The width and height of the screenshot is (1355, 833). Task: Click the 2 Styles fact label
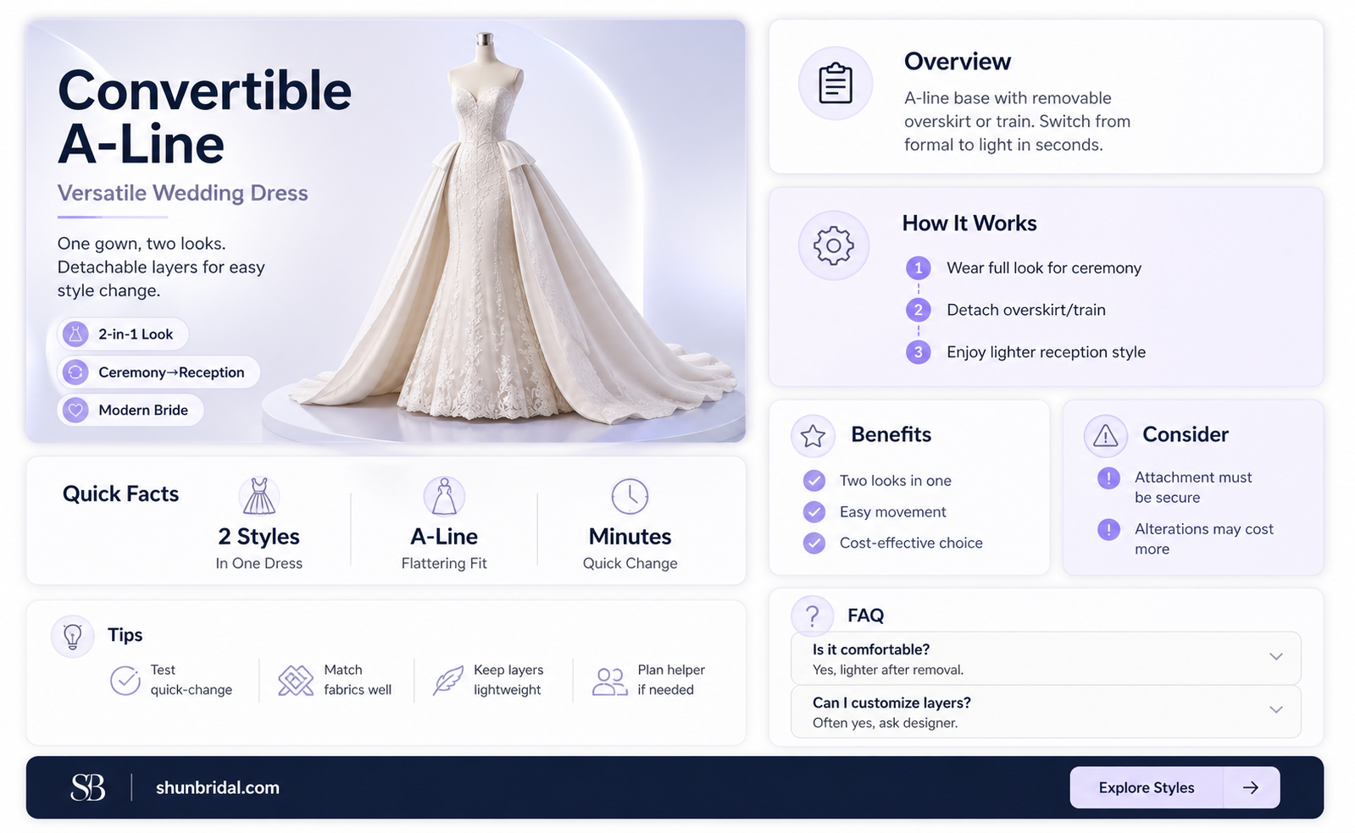pos(258,537)
